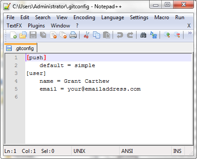This screenshot has height=159, width=197.
Task: Copy selection with the Copy icon
Action: 97,35
